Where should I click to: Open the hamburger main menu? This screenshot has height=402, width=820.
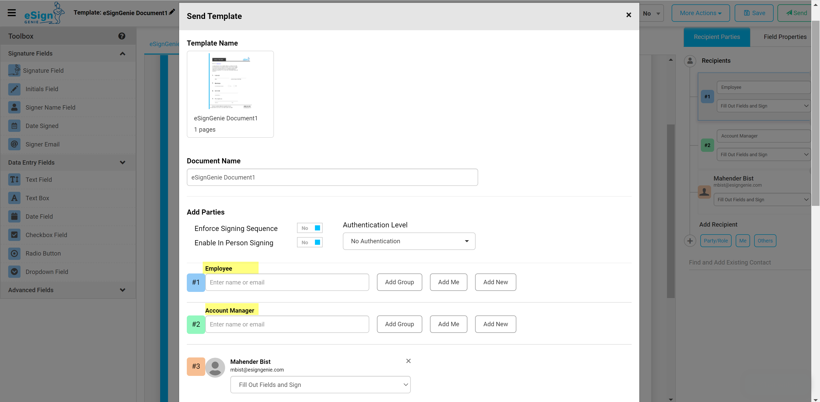point(12,13)
